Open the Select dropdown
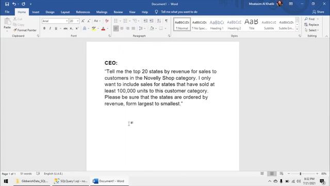The height and width of the screenshot is (186, 330). (311, 30)
